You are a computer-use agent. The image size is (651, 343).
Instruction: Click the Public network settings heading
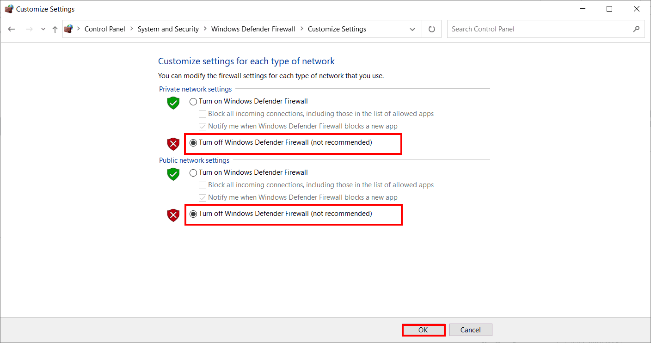(x=194, y=160)
